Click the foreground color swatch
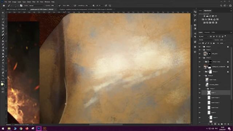 [2, 84]
